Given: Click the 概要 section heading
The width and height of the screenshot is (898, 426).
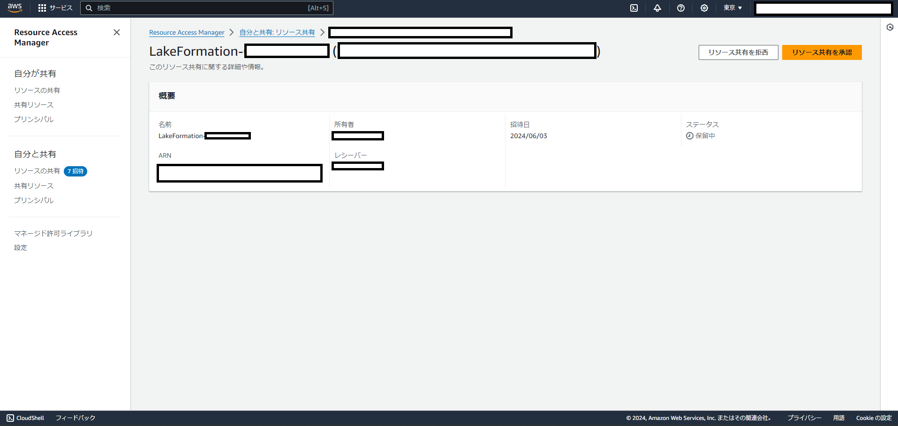Looking at the screenshot, I should [x=167, y=96].
